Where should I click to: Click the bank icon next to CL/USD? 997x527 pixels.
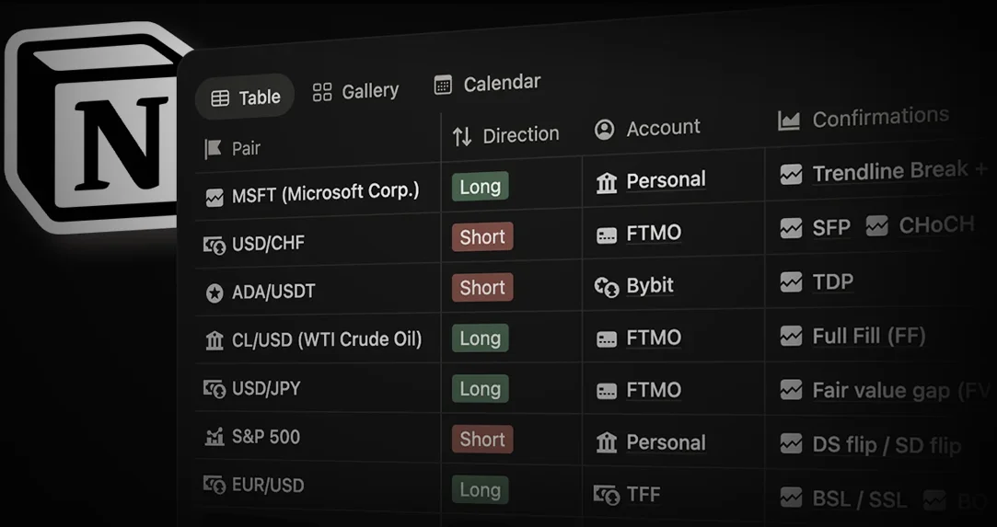point(214,341)
